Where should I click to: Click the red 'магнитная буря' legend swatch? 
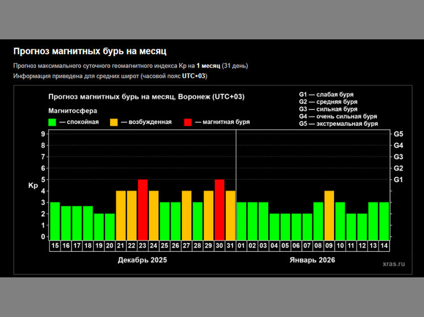188,122
